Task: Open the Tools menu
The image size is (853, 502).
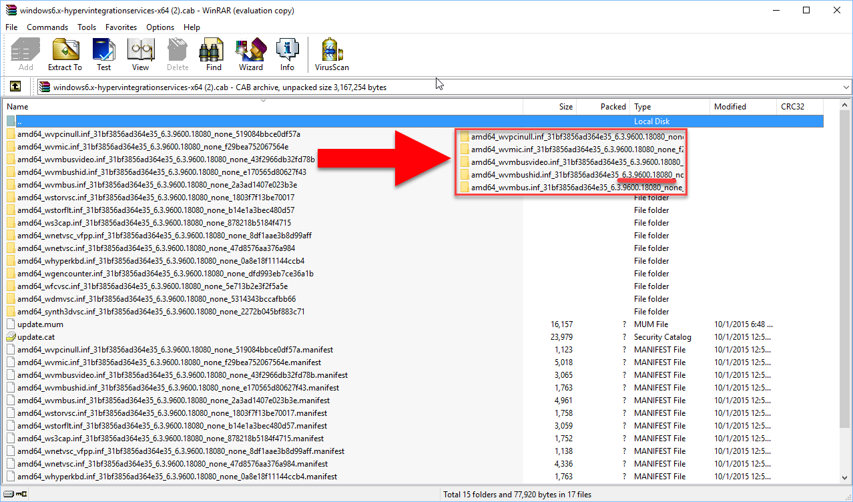Action: coord(87,27)
